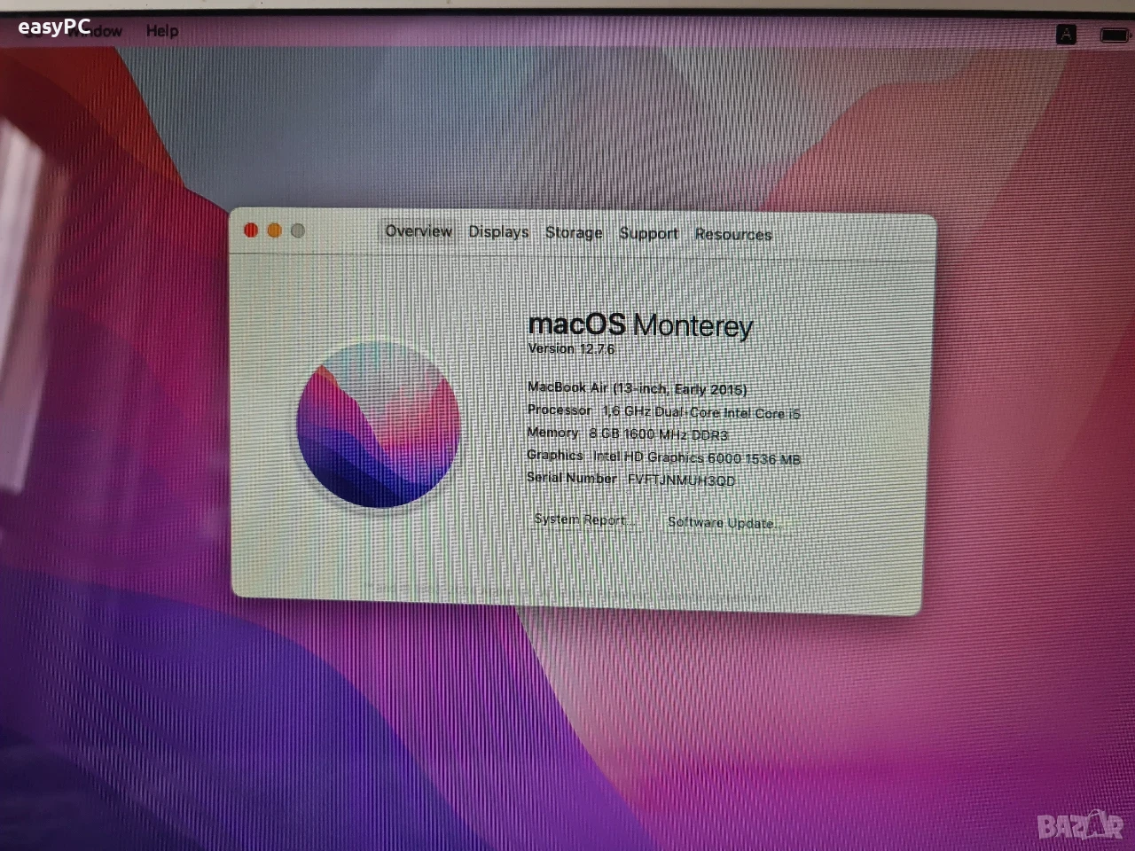Screen dimensions: 1135x851
Task: Click the 'Graphics' label
Action: pyautogui.click(x=555, y=455)
